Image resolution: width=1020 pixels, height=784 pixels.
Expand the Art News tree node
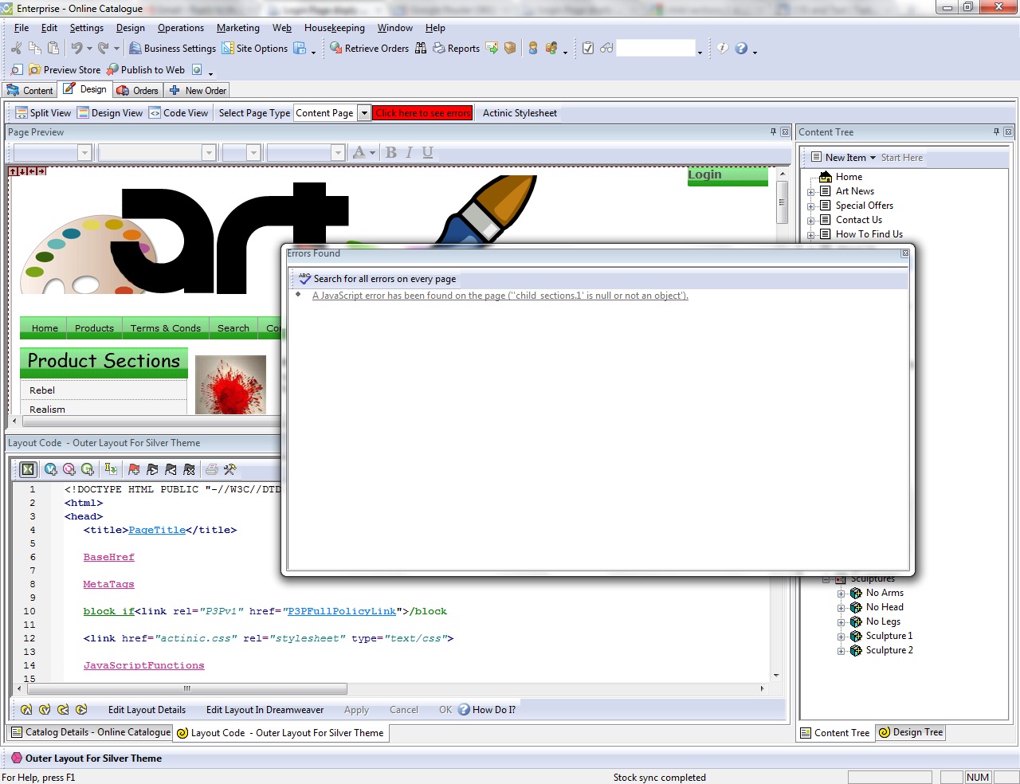click(811, 192)
